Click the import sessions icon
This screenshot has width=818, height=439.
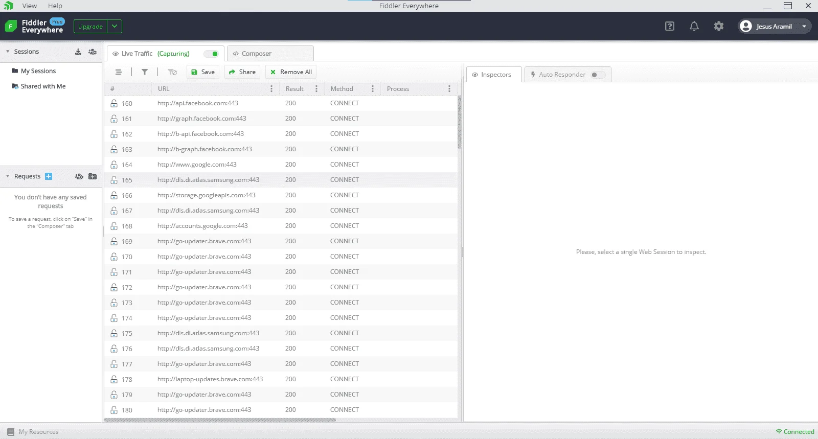click(78, 52)
